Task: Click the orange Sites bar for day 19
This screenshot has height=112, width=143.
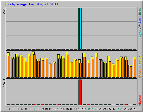Action: click(85, 67)
